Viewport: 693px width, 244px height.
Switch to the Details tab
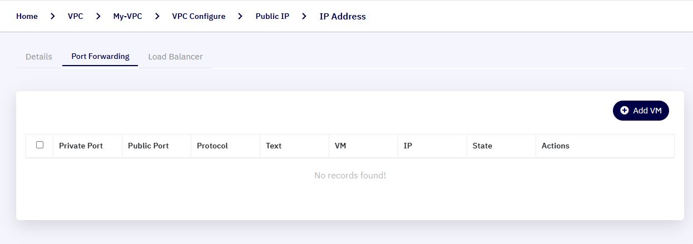point(39,57)
